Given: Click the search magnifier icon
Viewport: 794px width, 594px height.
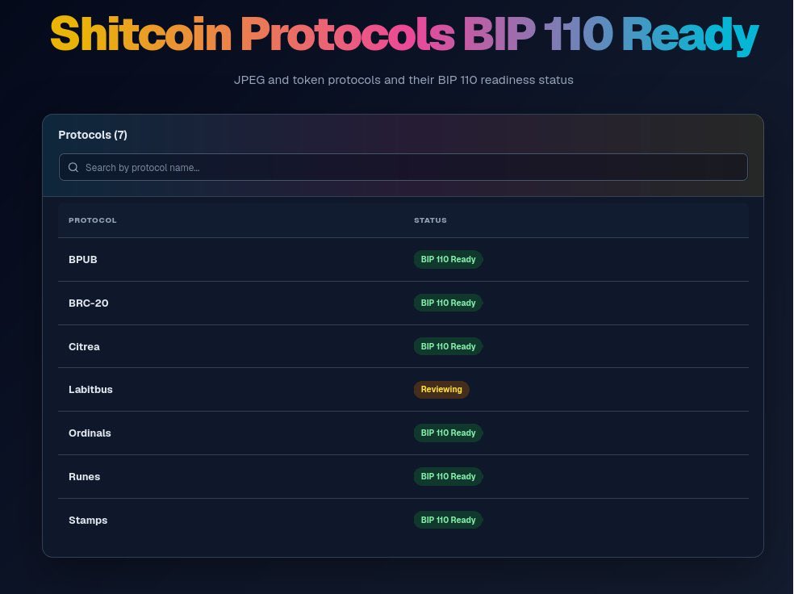Looking at the screenshot, I should (73, 167).
